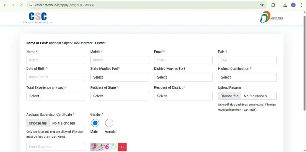Click the Enter Captcha input field
This screenshot has width=306, height=152.
(56, 147)
